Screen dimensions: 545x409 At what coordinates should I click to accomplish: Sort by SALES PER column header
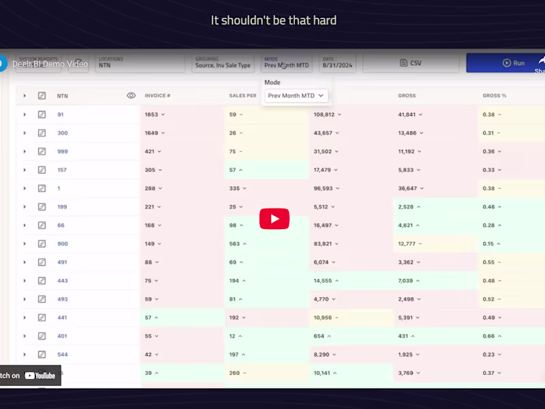(x=243, y=95)
